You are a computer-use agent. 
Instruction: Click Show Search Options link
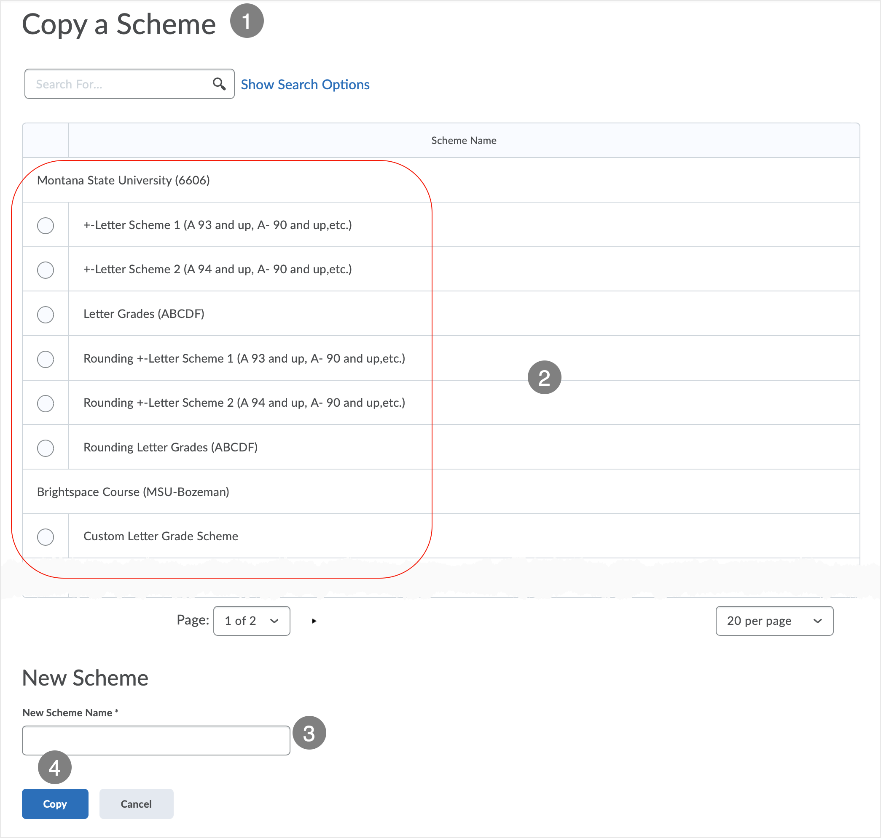coord(305,84)
